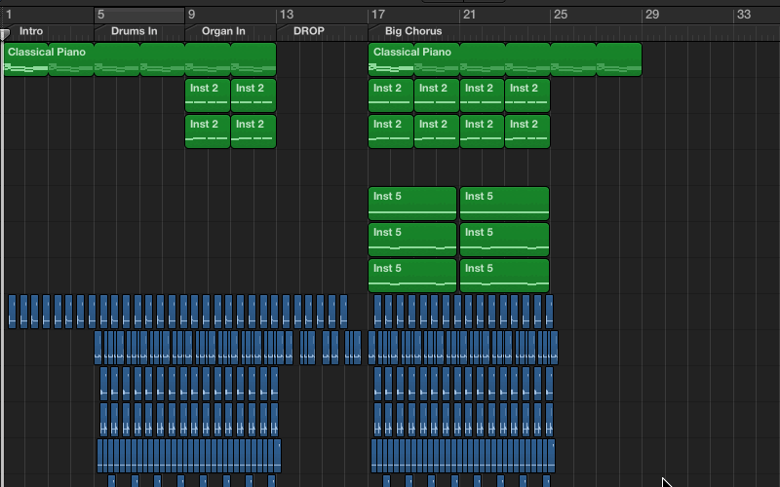The image size is (780, 487).
Task: Click the playhead handle at bar 1
Action: [x=5, y=34]
